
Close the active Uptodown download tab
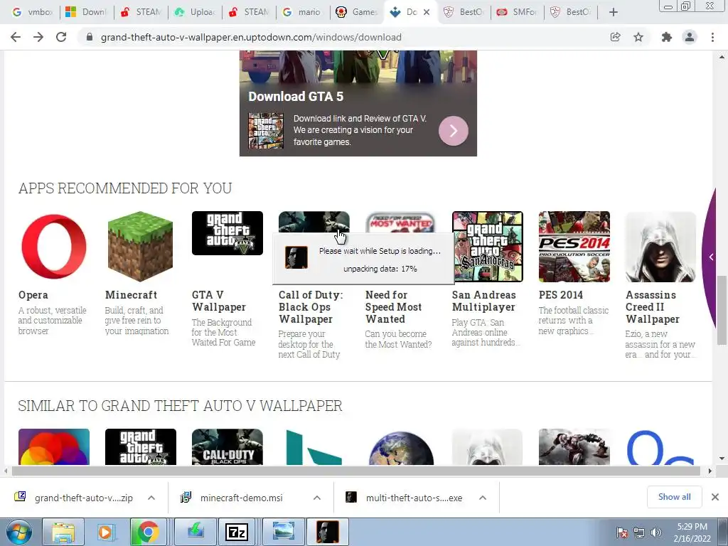(427, 12)
